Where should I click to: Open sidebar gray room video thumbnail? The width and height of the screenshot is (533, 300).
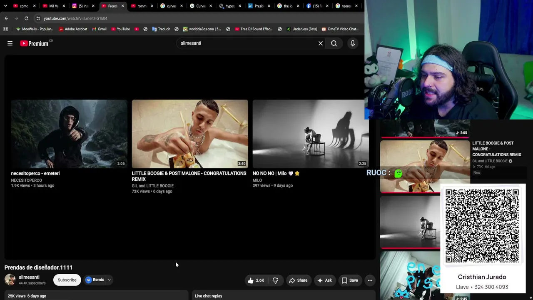(410, 222)
